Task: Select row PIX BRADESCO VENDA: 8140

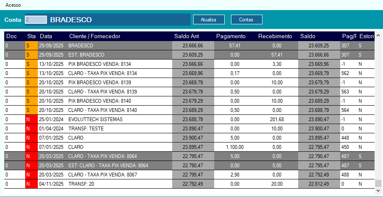Action: point(189,101)
